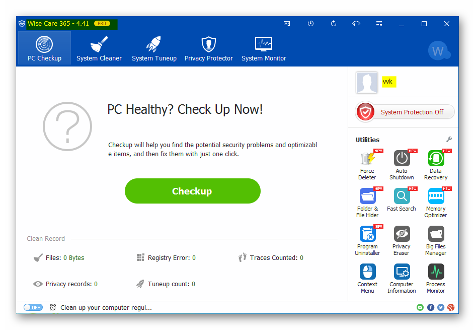Click the shirt skin icon in title bar
This screenshot has height=330, width=475.
click(x=356, y=24)
